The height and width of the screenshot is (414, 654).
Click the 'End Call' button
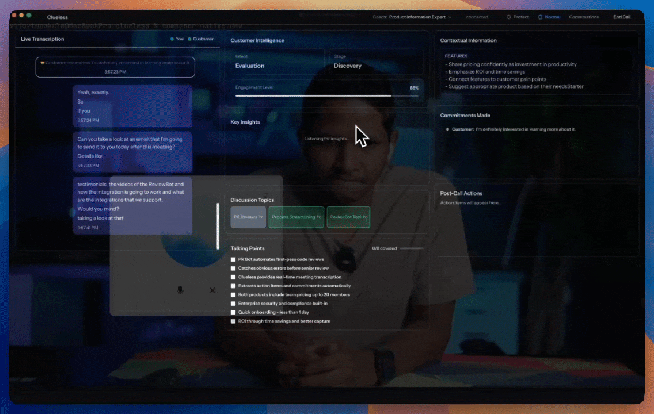coord(622,17)
